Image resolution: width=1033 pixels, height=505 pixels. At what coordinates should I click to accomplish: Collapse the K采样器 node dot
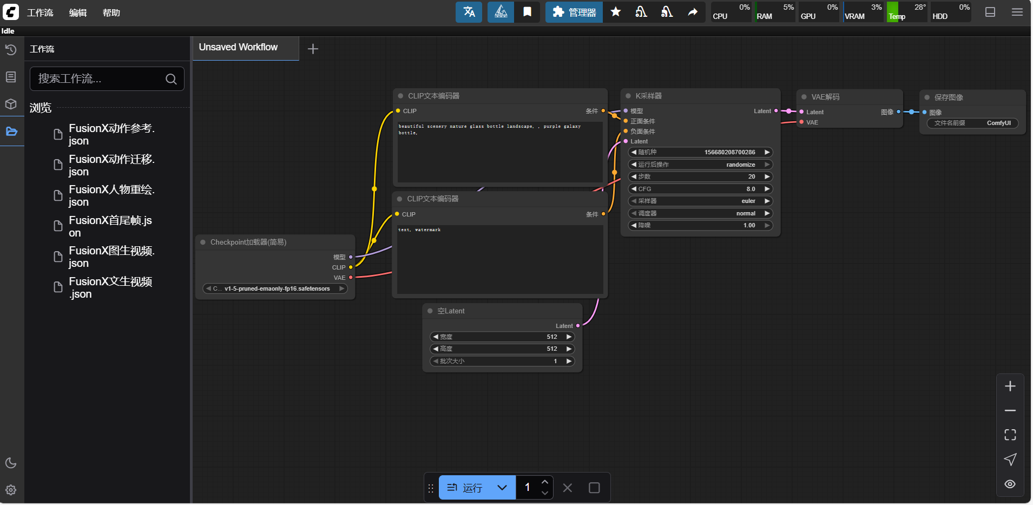(x=628, y=96)
